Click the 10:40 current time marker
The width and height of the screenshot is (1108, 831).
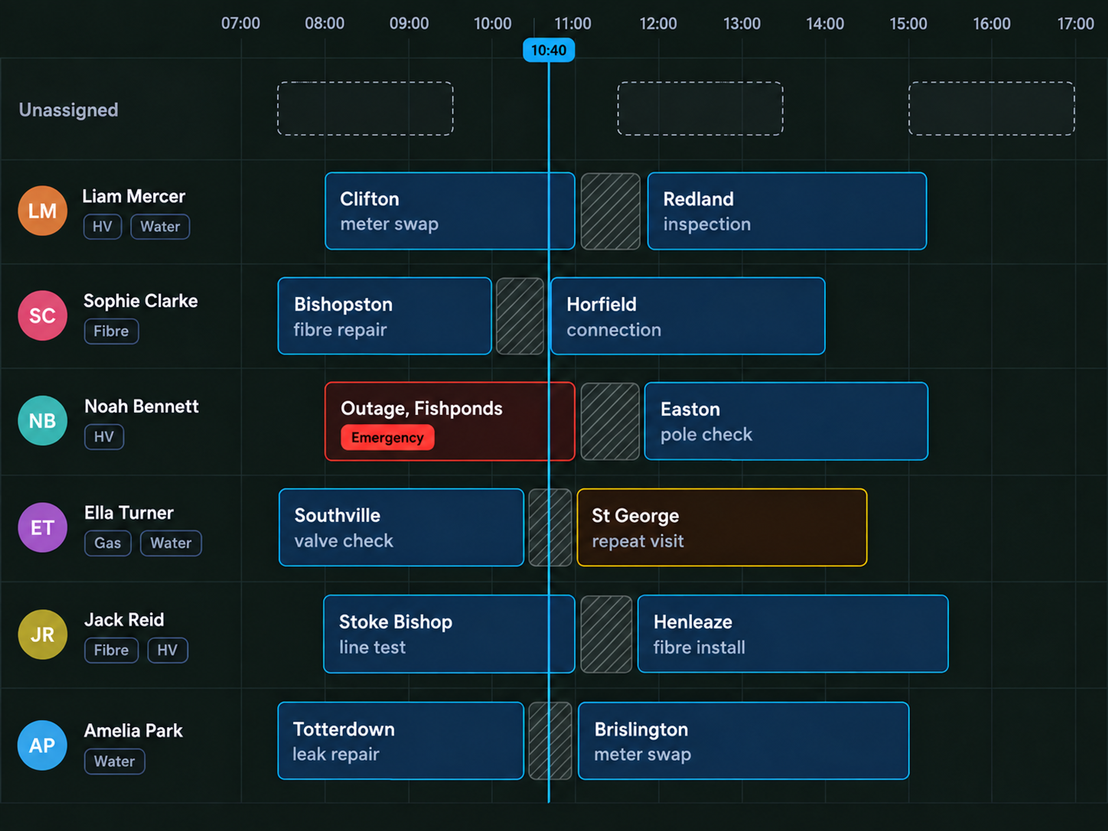(549, 50)
